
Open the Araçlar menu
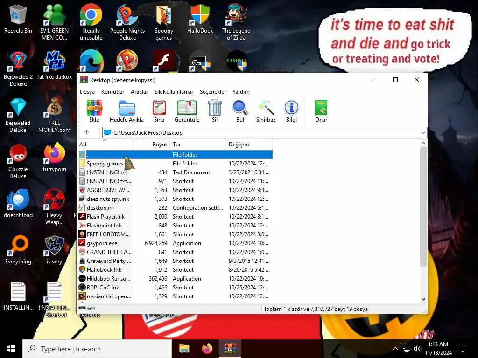139,92
